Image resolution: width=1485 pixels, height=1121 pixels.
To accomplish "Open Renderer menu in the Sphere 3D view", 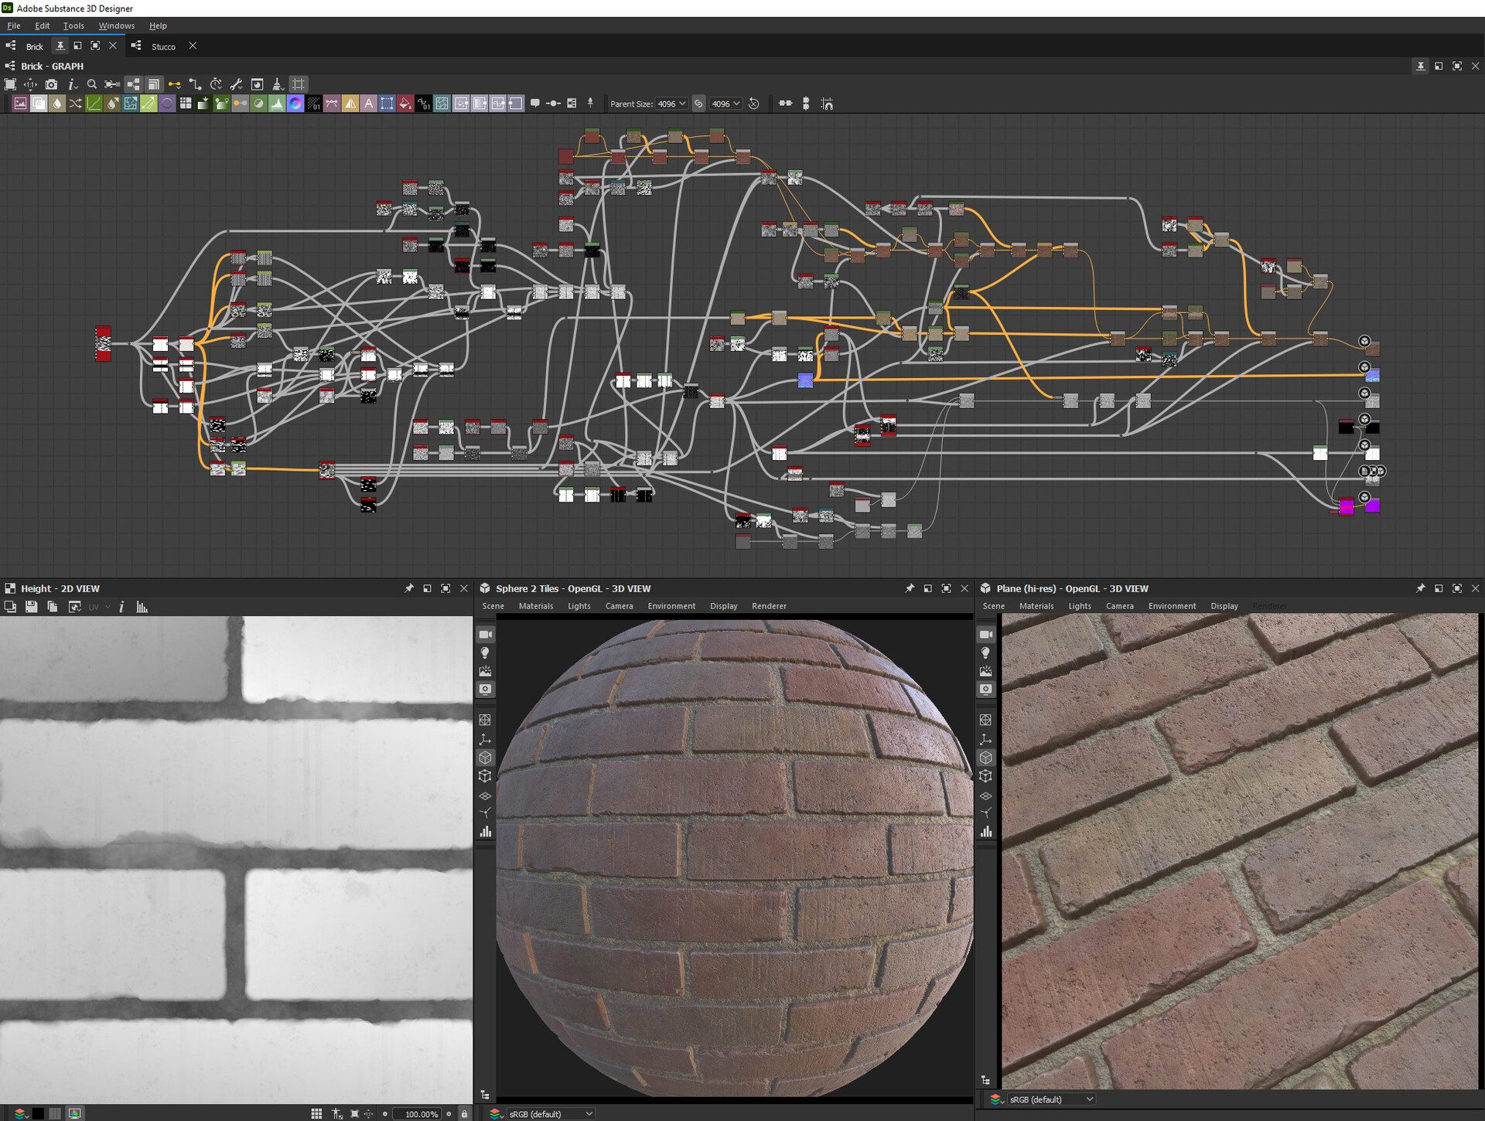I will click(x=769, y=606).
